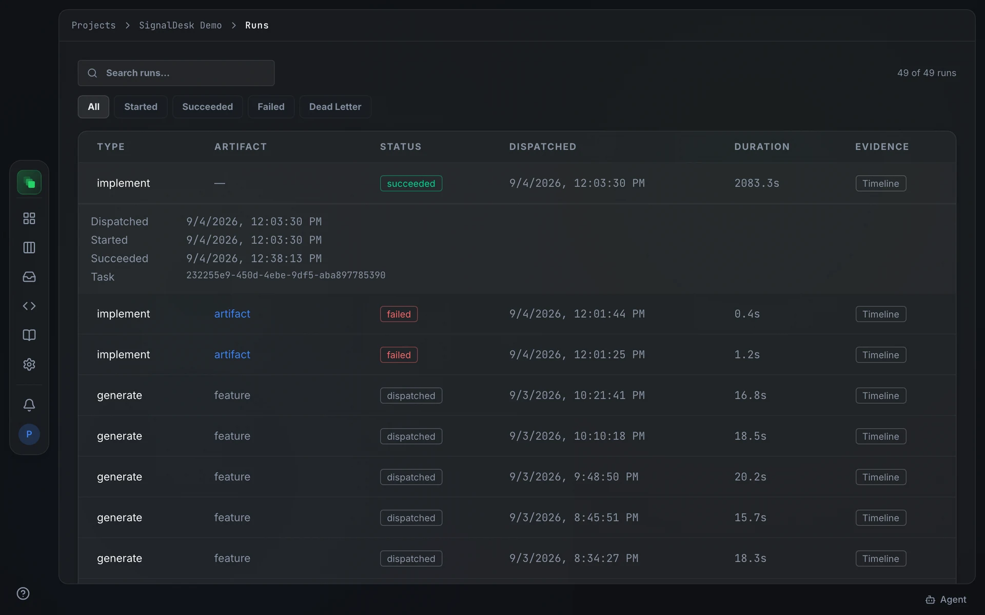This screenshot has height=615, width=985.
Task: Click dispatched badge on 9:48:50 PM run
Action: [411, 477]
